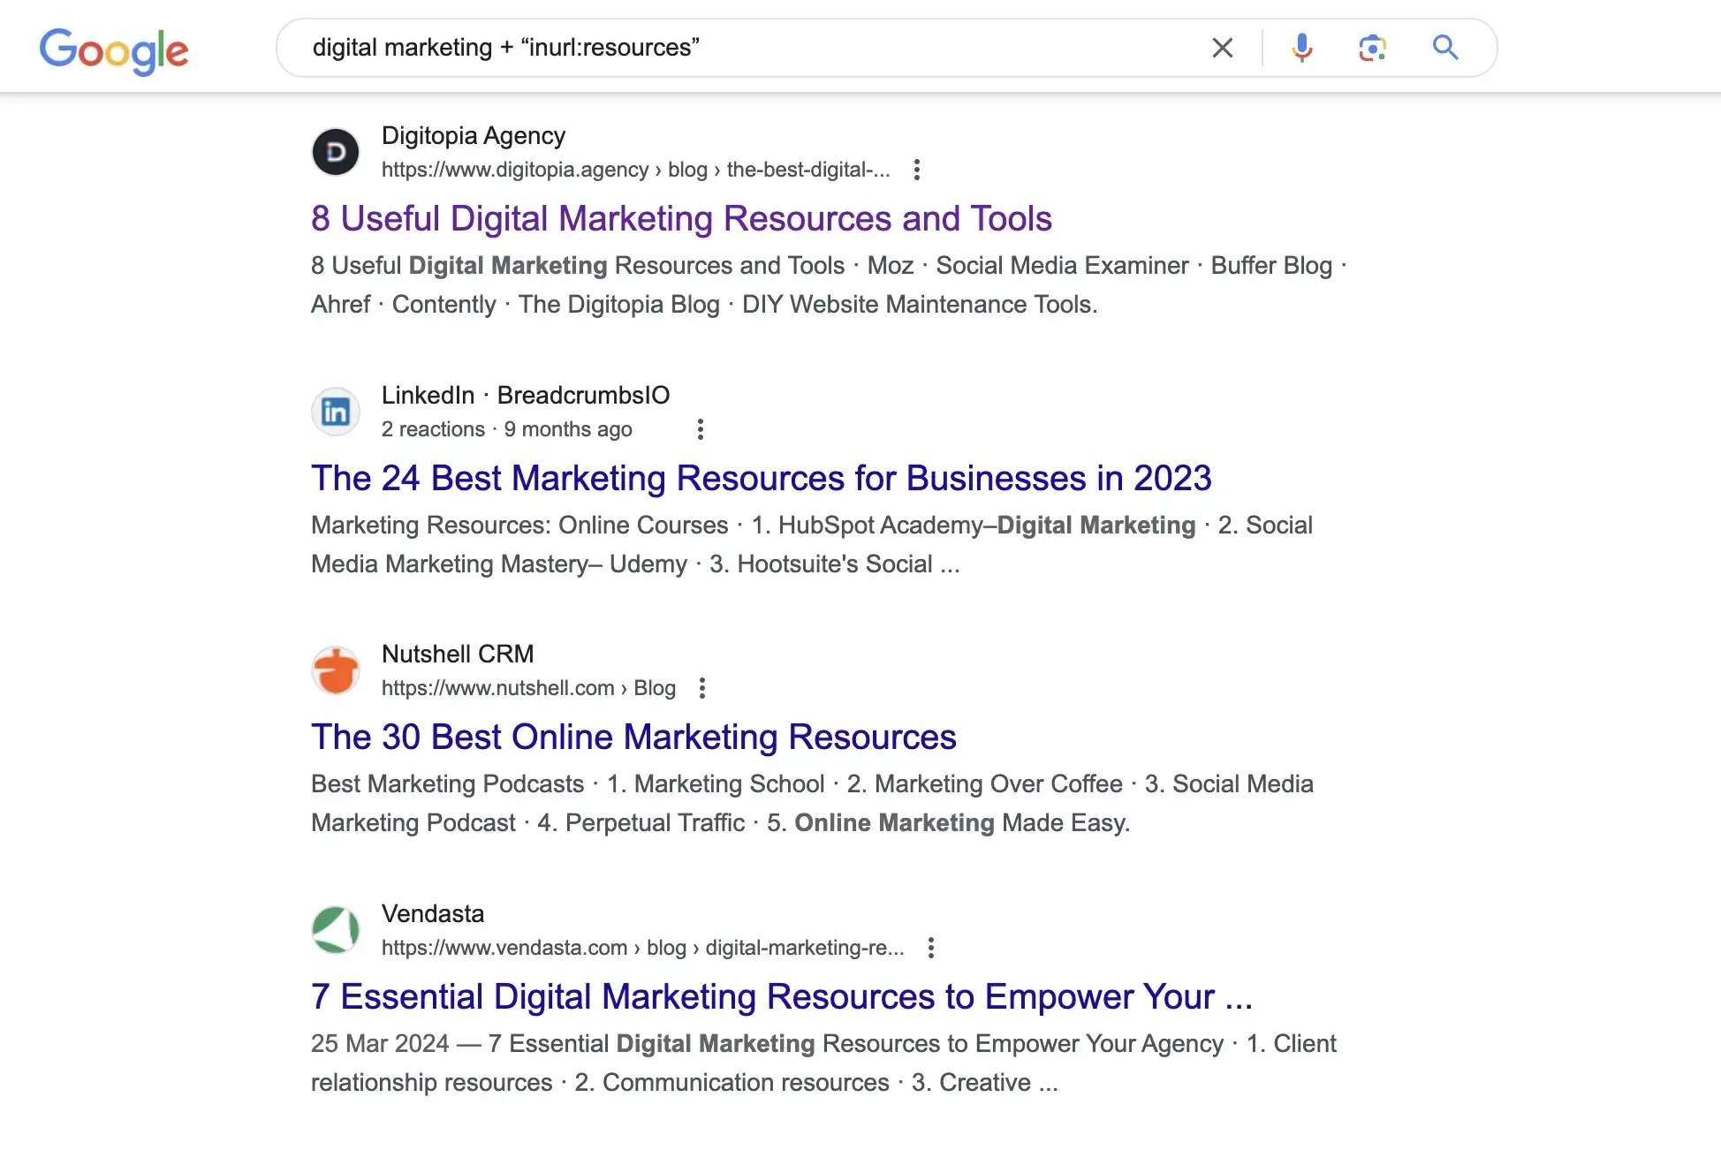
Task: Open "The 24 Best Marketing Resources" result
Action: coord(761,479)
